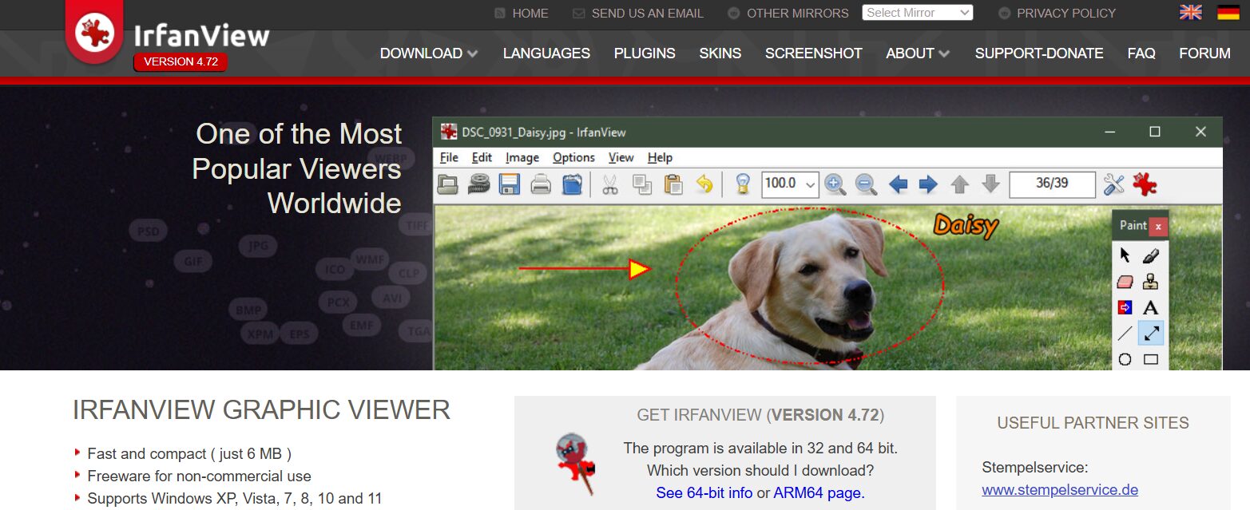Viewport: 1250px width, 510px height.
Task: Click the blue floppy disk Save icon
Action: [510, 184]
